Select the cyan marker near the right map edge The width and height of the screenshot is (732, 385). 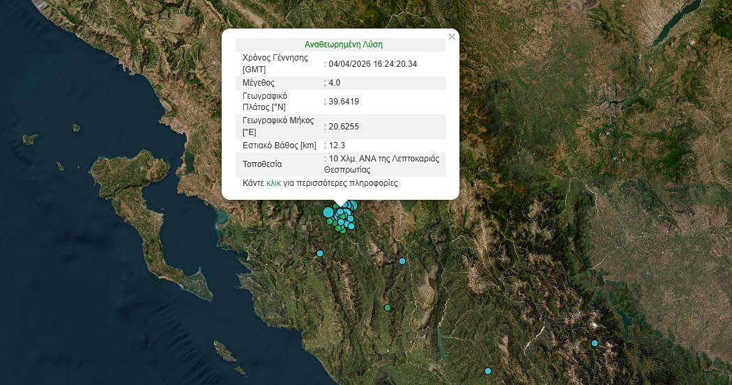(595, 343)
